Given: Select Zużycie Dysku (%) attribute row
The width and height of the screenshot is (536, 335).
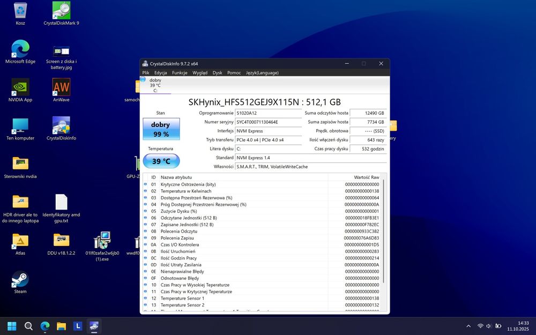Looking at the screenshot, I should pyautogui.click(x=262, y=211).
